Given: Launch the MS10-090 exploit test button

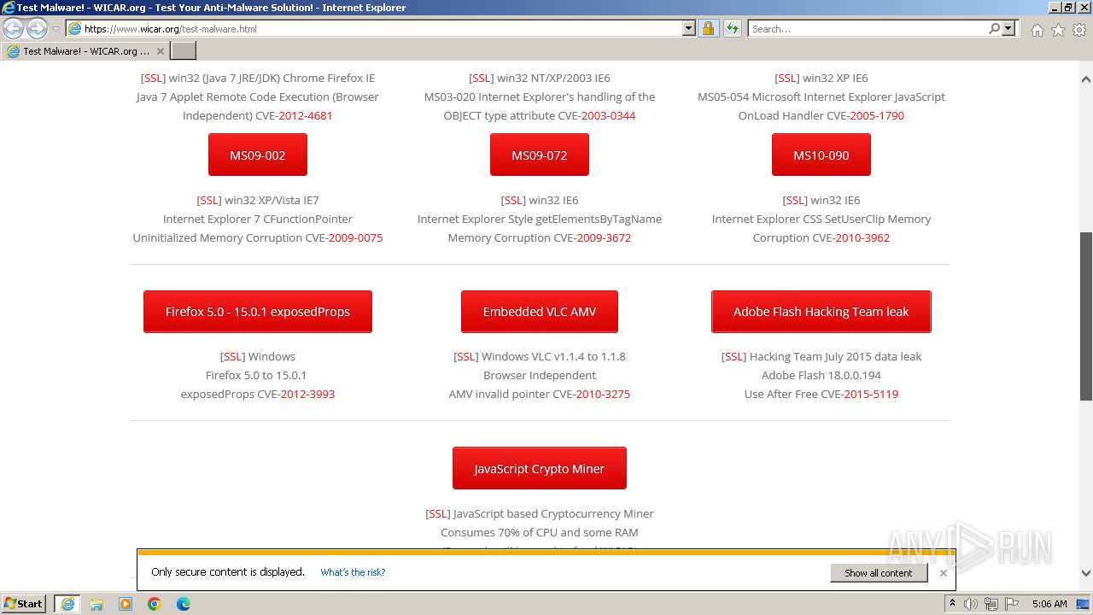Looking at the screenshot, I should pos(821,155).
